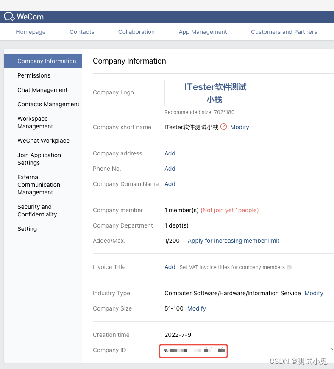The height and width of the screenshot is (369, 334).
Task: Click the help question mark beside short name
Action: pyautogui.click(x=224, y=127)
